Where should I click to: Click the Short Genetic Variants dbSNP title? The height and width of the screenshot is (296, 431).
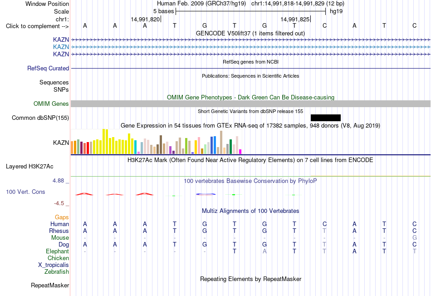[250, 111]
